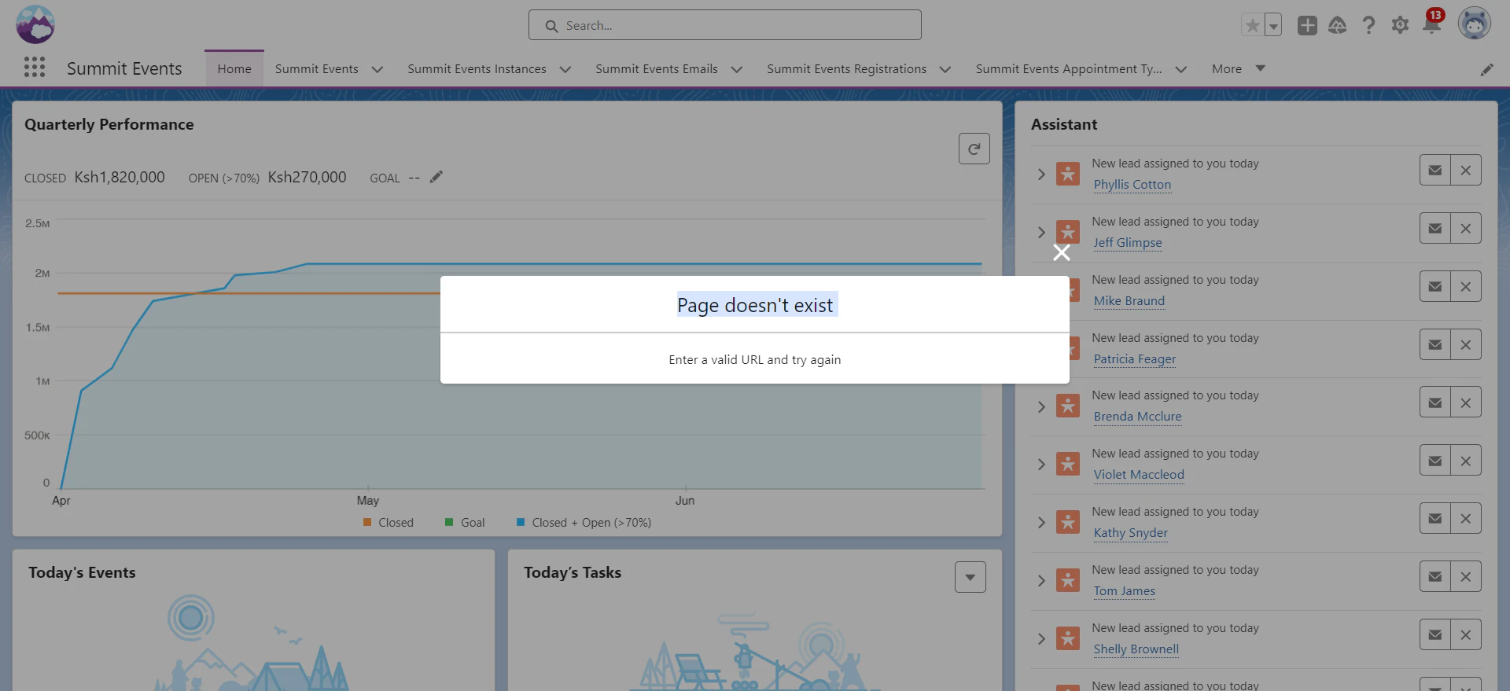Expand the Phyllis Cotton lead item

tap(1041, 174)
